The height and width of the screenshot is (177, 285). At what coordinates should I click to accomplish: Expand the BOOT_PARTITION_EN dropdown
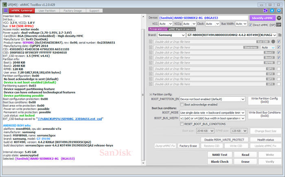click(x=212, y=99)
